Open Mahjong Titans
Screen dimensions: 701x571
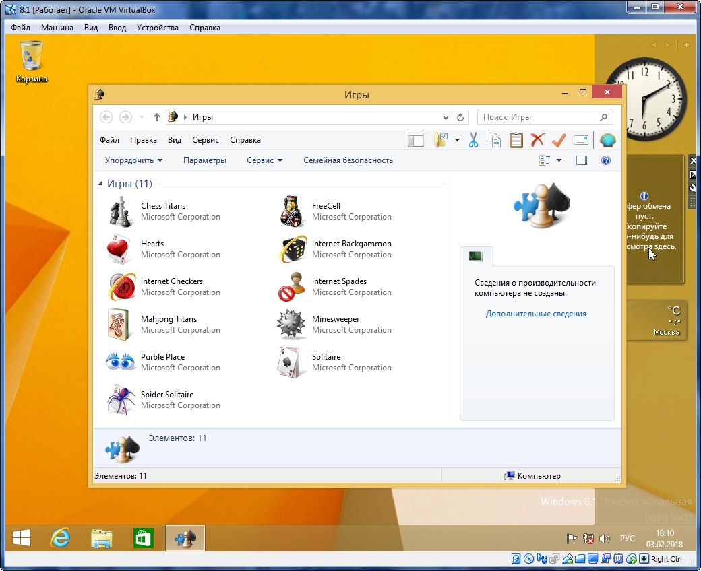click(x=164, y=325)
